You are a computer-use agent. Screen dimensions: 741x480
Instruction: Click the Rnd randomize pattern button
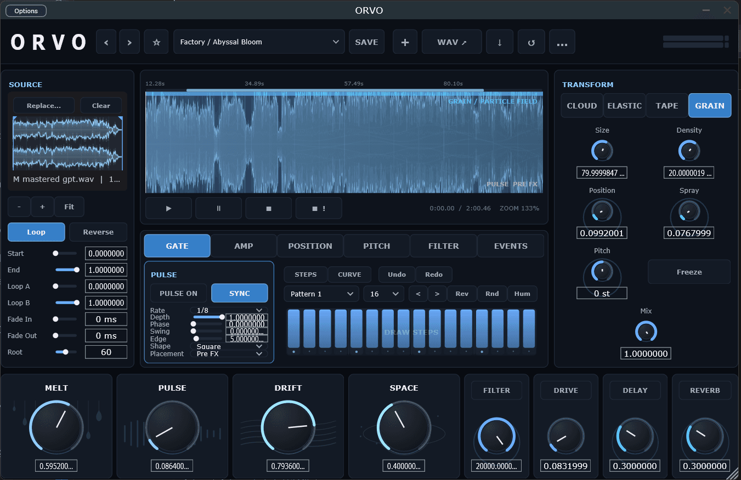(492, 294)
